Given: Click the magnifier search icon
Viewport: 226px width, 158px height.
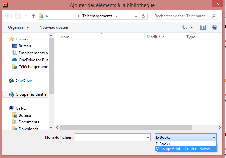Looking at the screenshot, I should point(214,16).
